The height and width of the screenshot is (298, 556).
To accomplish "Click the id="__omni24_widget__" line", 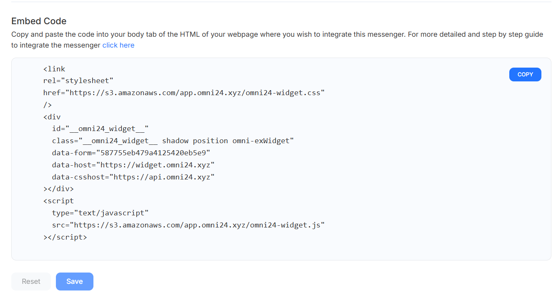I will [101, 129].
